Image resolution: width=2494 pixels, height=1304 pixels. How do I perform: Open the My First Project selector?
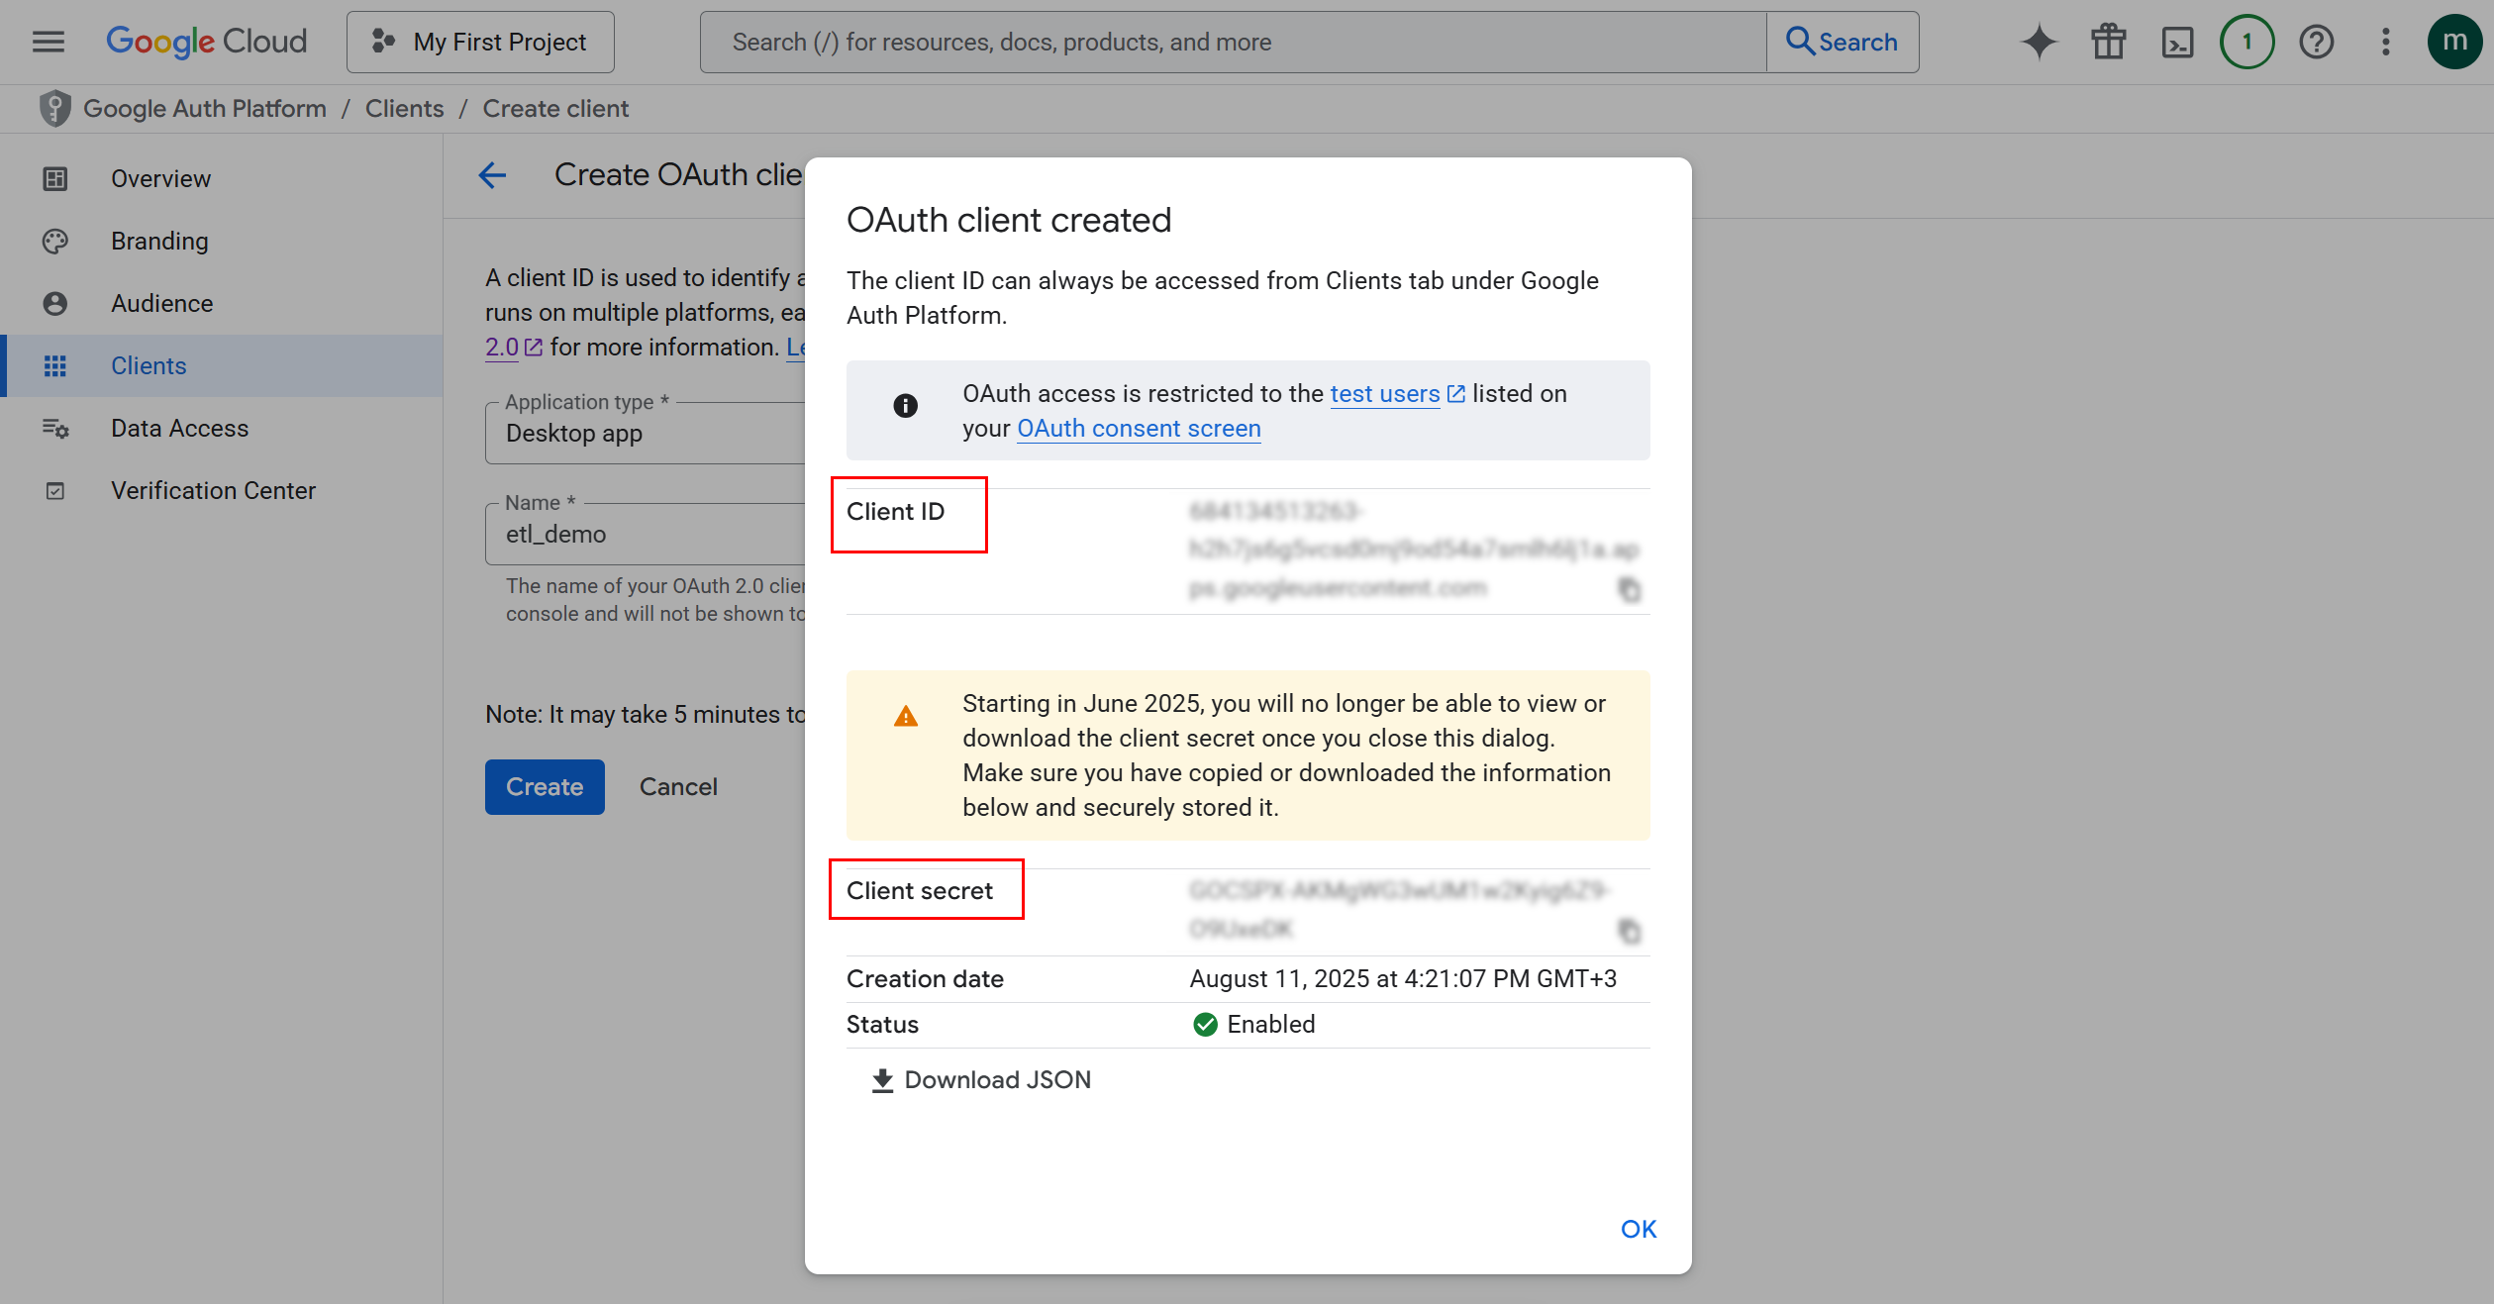480,42
